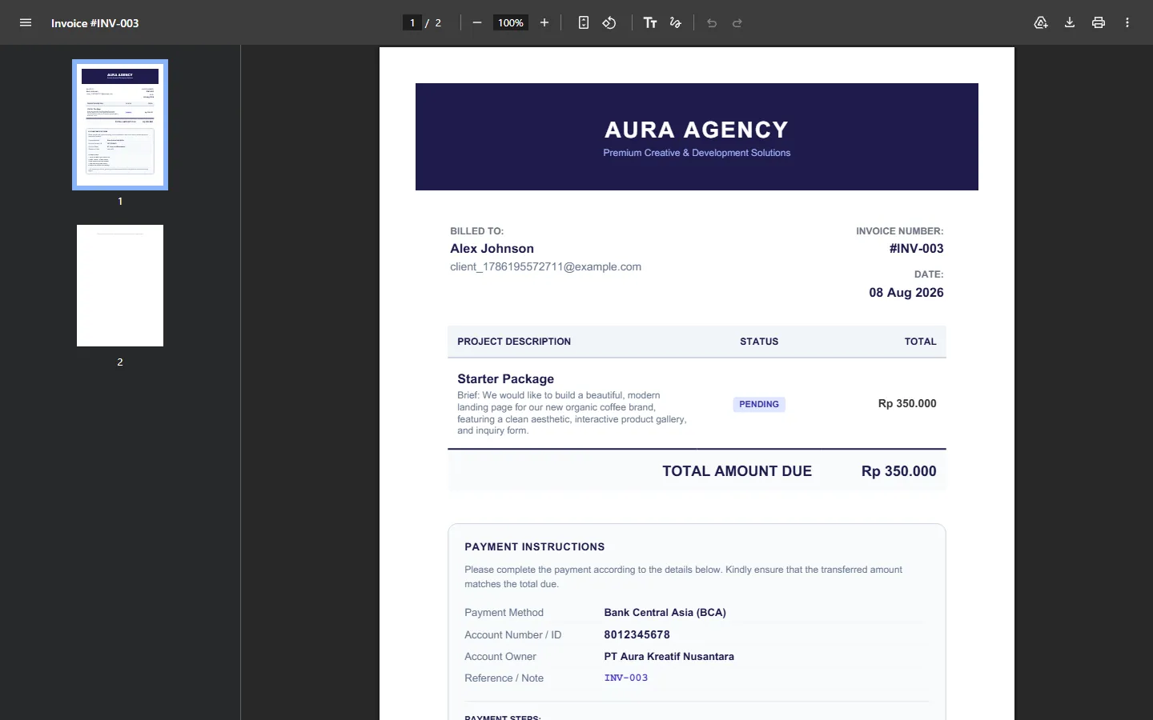Select the add text annotation tool
The image size is (1153, 720).
650,22
